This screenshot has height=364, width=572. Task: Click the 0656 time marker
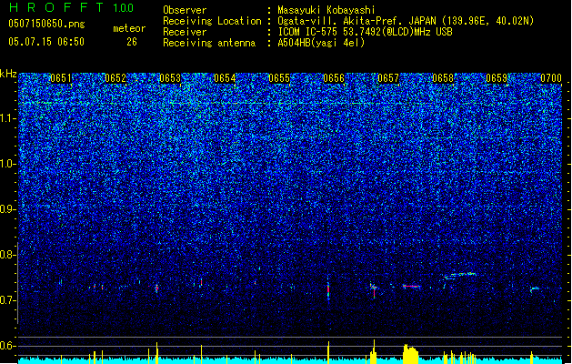point(334,78)
